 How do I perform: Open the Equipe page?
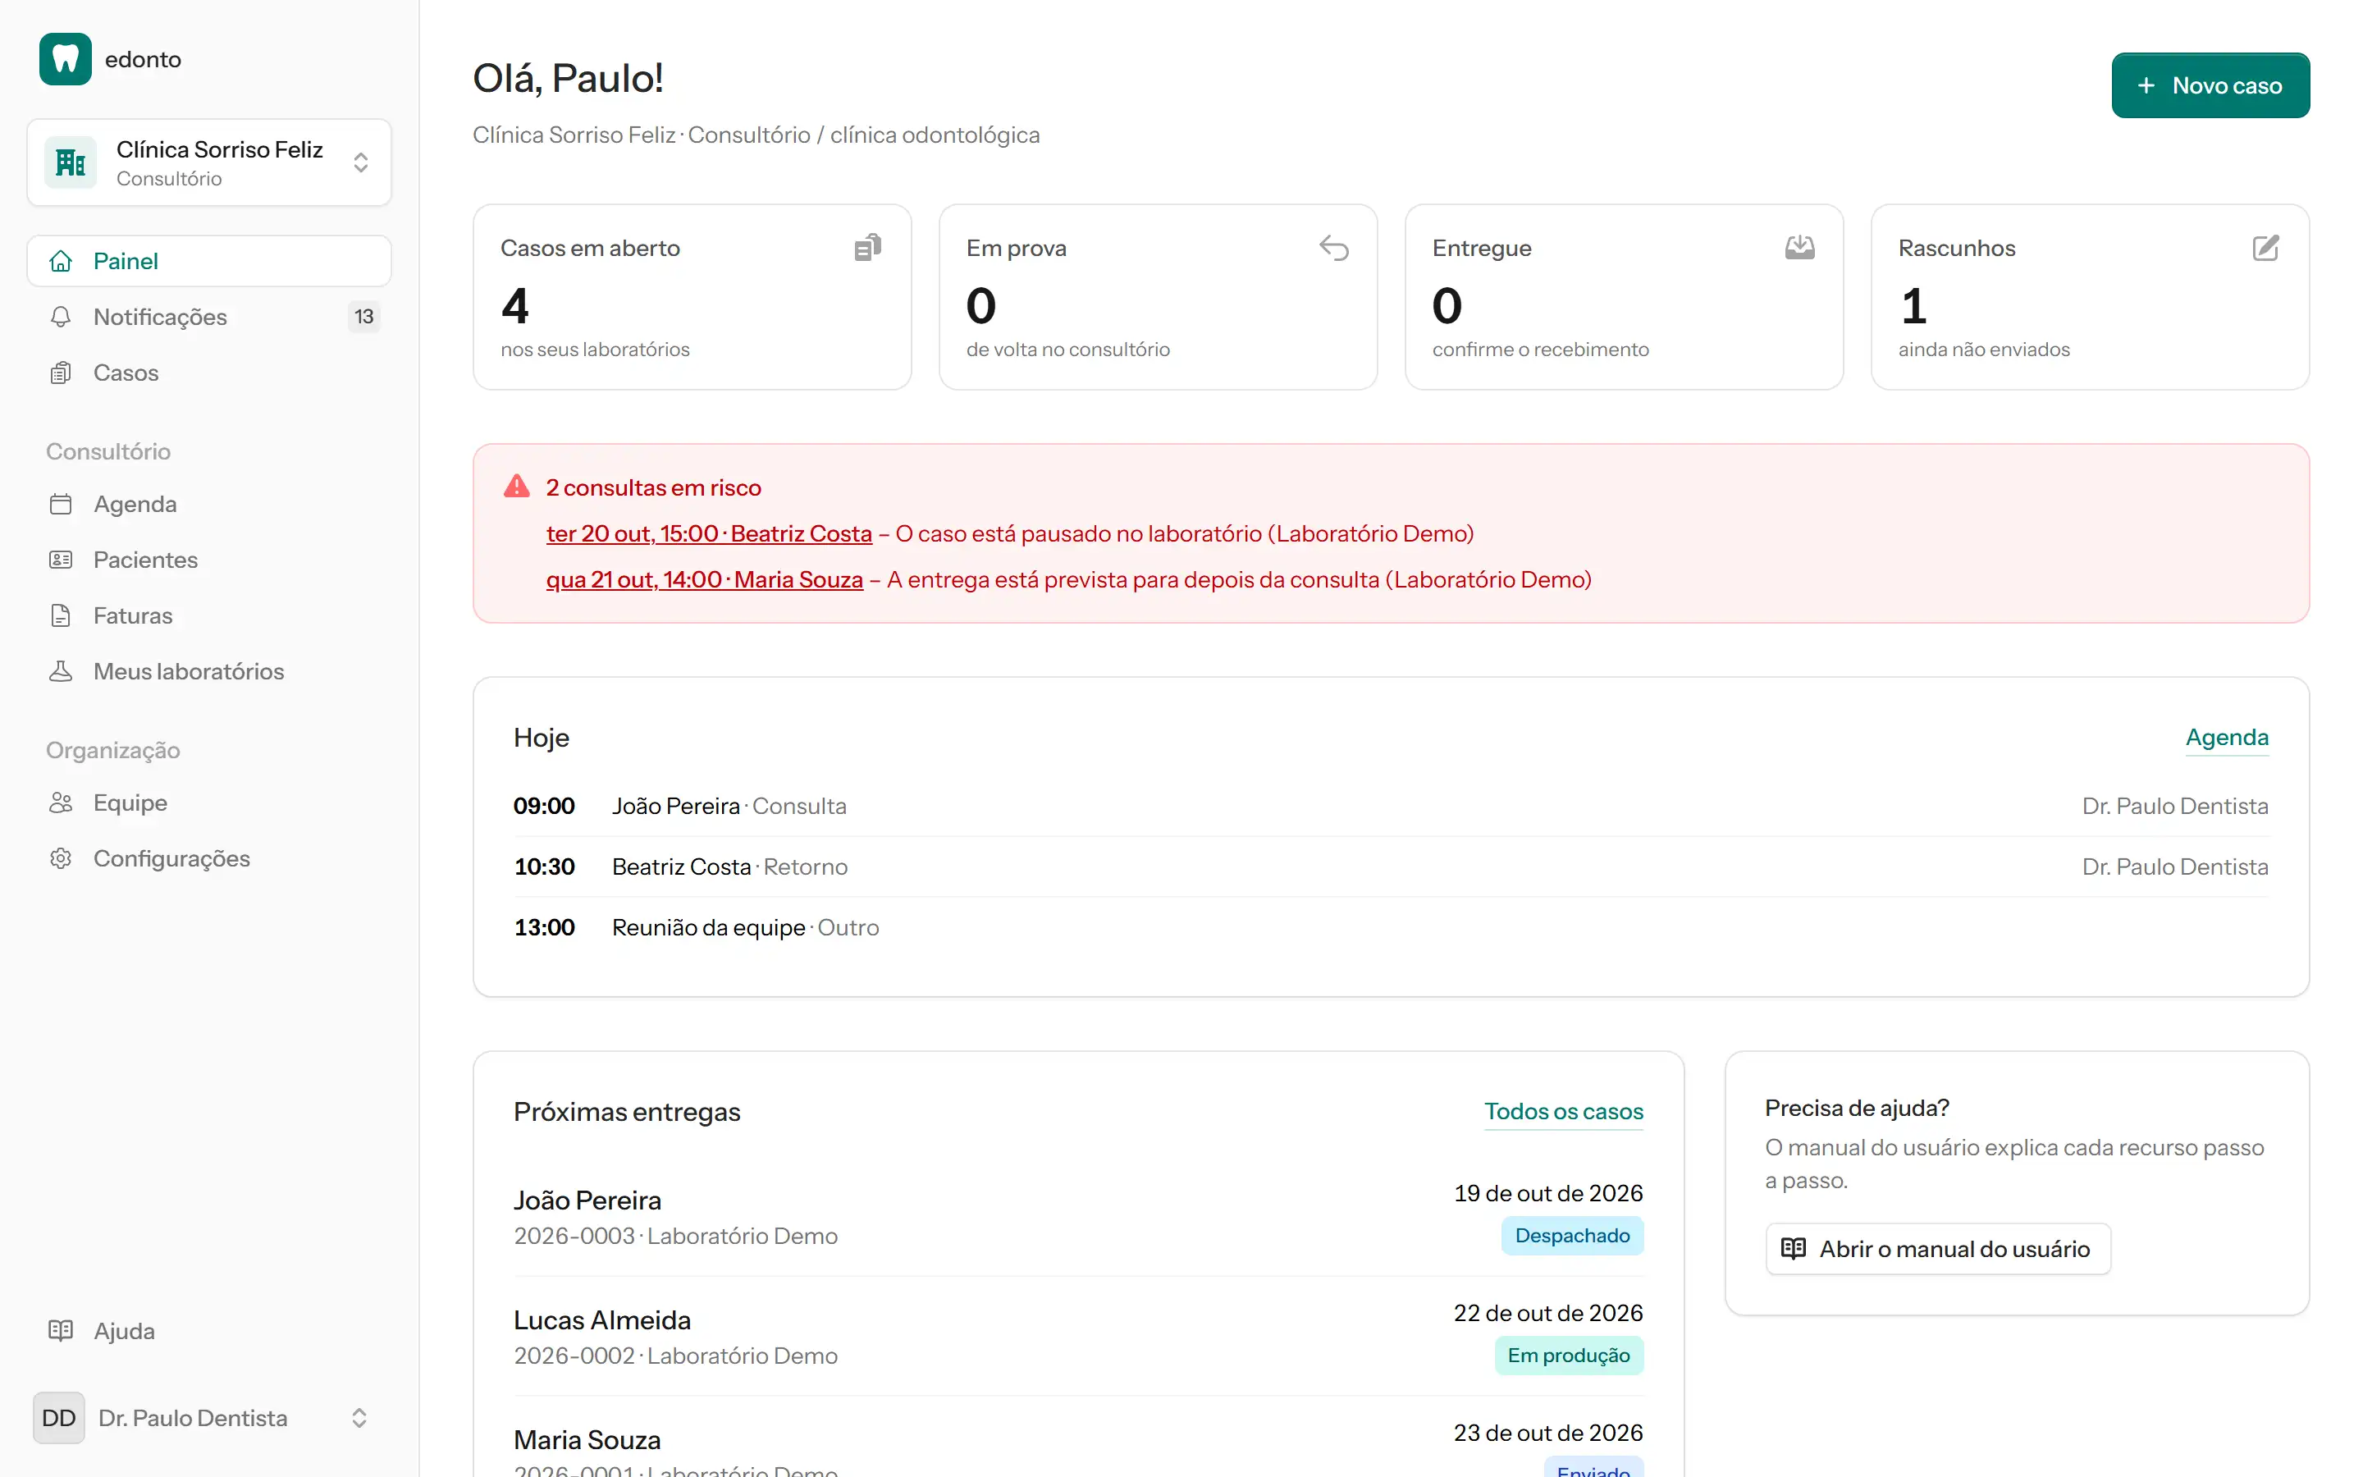click(209, 803)
